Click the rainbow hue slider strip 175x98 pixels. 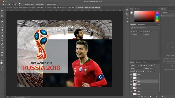[x=157, y=16]
